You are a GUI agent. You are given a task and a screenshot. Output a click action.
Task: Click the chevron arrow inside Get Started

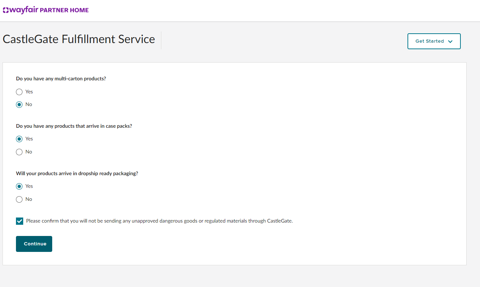click(x=450, y=42)
